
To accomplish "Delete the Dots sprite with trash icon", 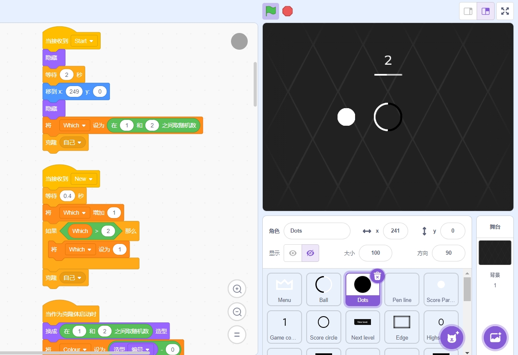I will coord(377,276).
